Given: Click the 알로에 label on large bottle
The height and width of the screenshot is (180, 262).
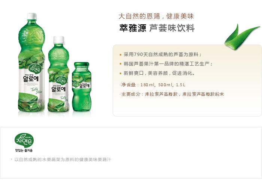Looking at the screenshot, I should pyautogui.click(x=31, y=79).
